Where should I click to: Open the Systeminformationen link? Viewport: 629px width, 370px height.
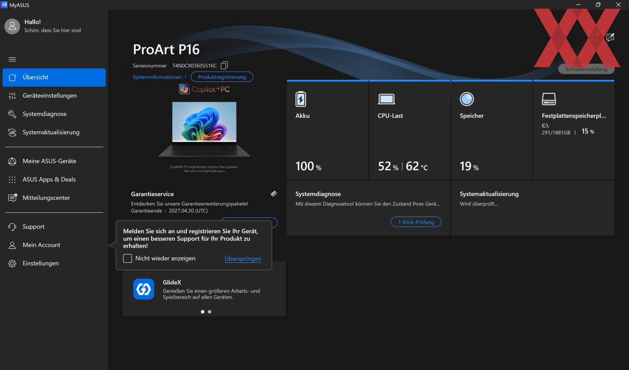[157, 77]
